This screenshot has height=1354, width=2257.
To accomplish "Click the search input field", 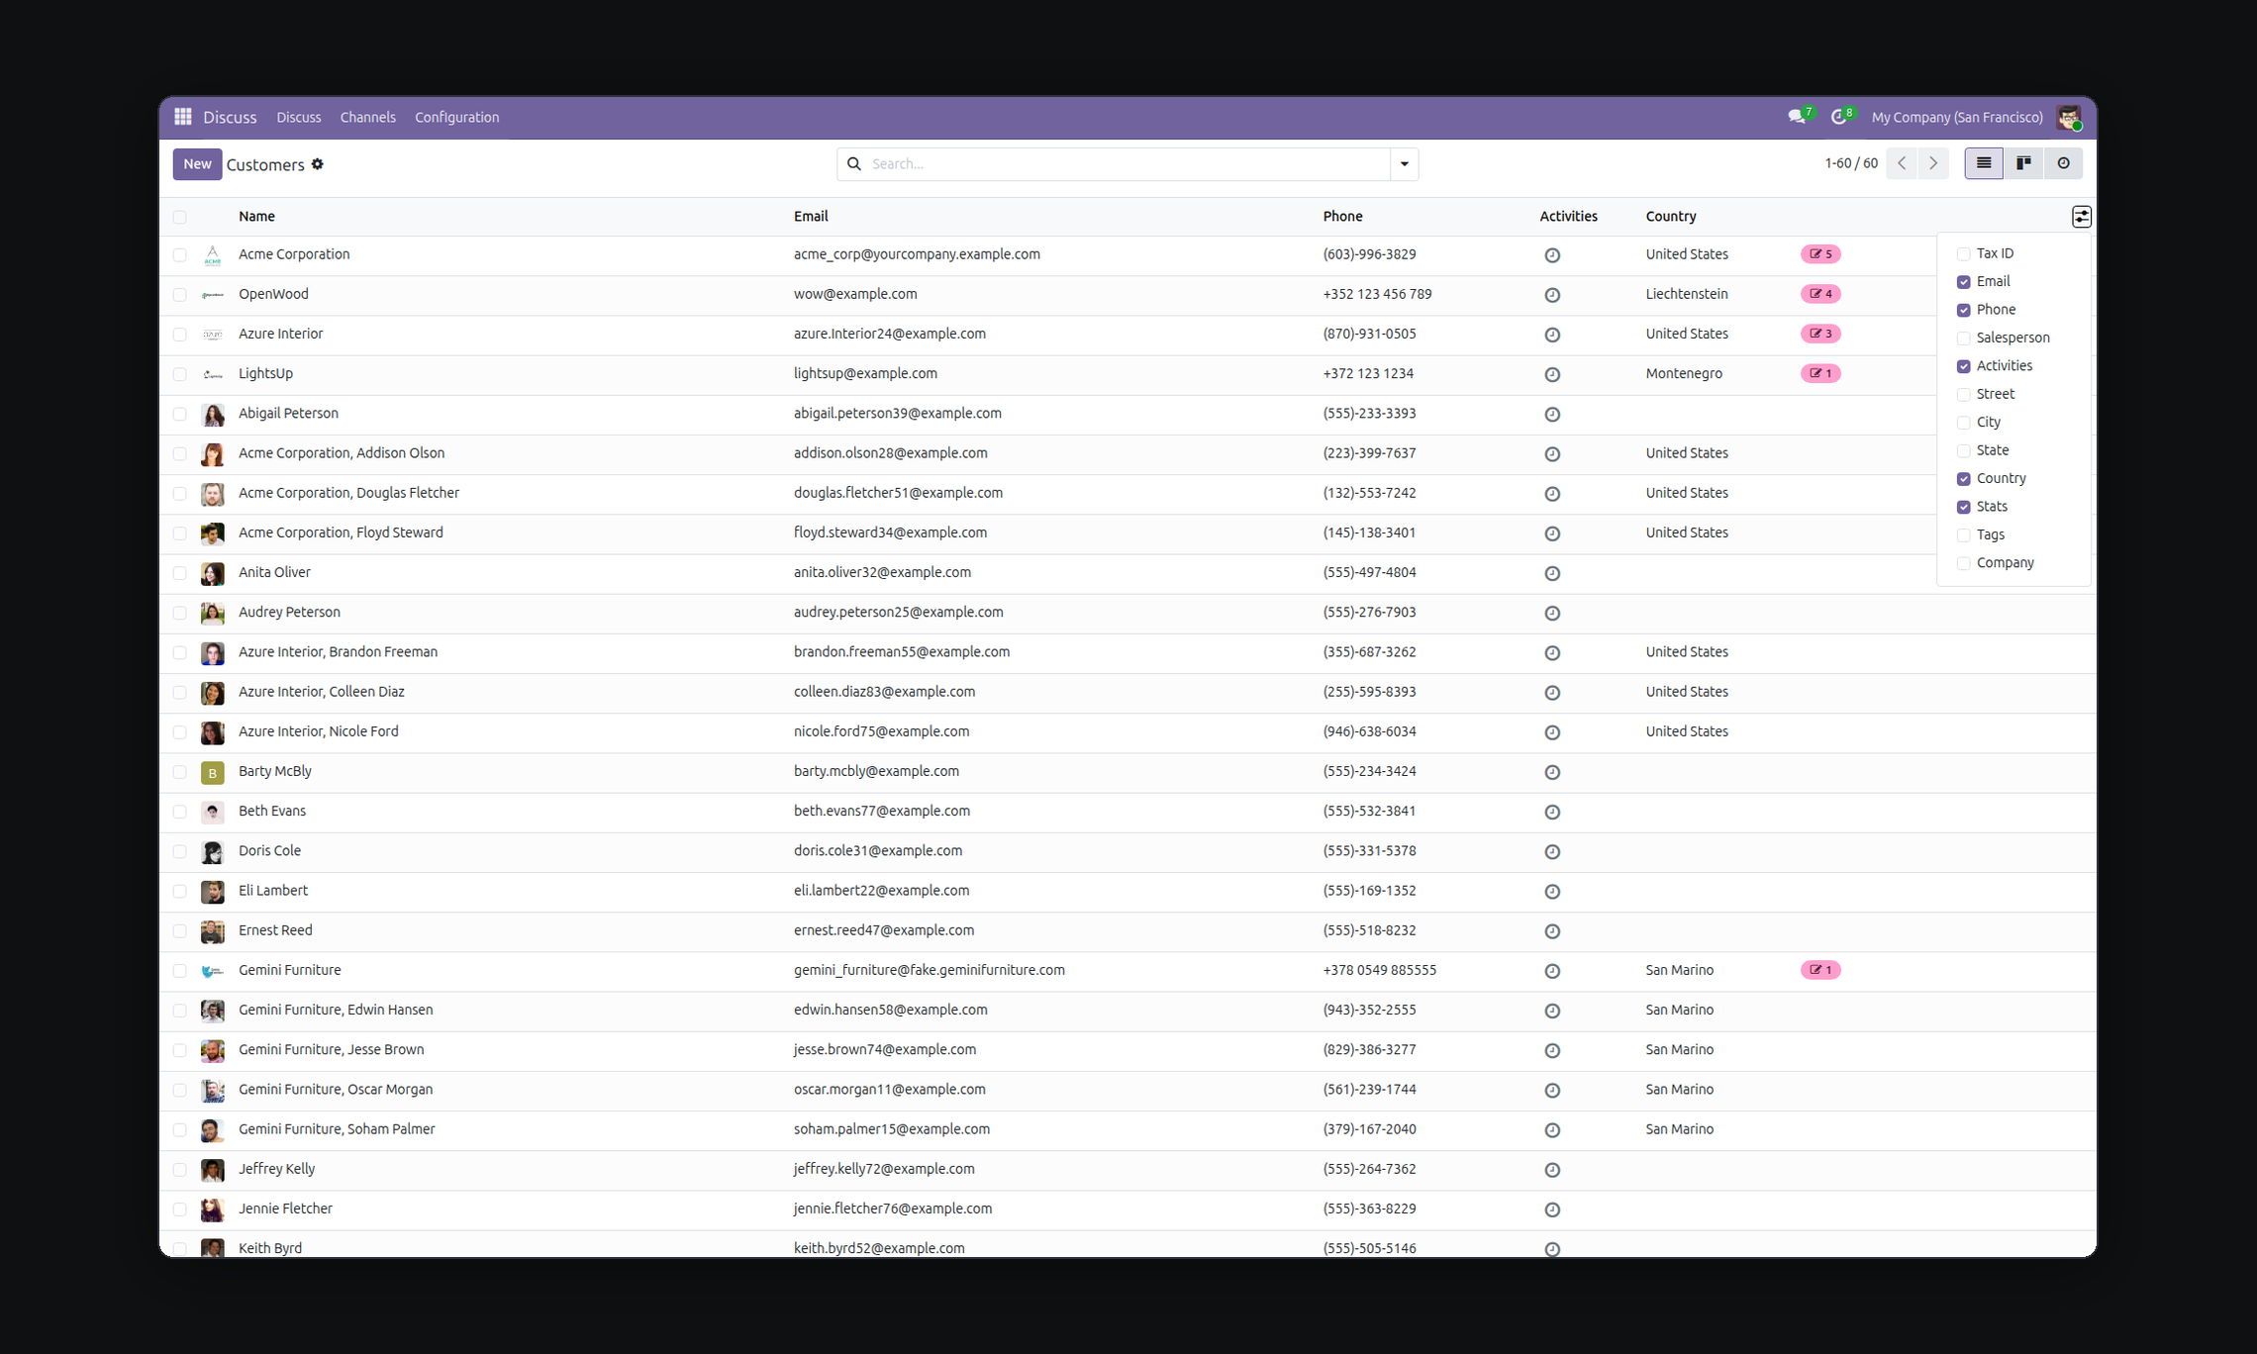I will [1128, 164].
